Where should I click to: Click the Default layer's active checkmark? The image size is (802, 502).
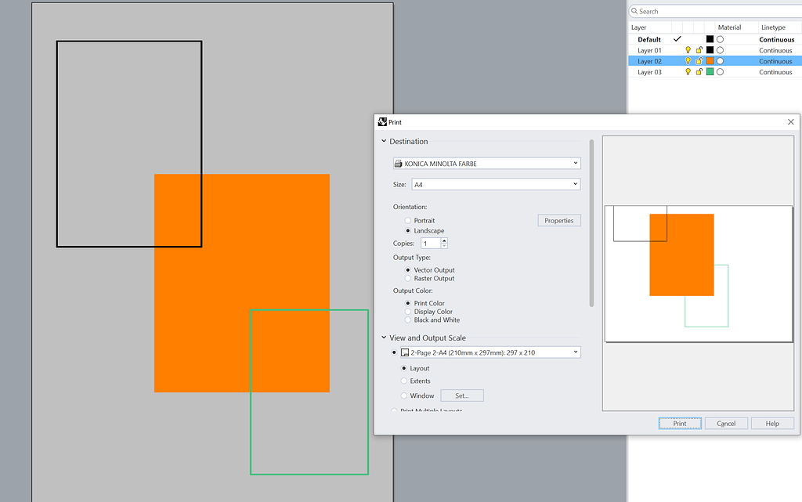(677, 39)
